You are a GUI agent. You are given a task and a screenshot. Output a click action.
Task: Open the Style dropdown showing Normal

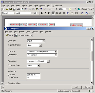click(15, 13)
